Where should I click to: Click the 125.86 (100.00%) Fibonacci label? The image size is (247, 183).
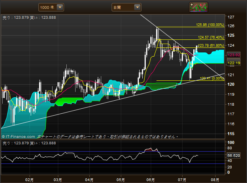(x=210, y=25)
